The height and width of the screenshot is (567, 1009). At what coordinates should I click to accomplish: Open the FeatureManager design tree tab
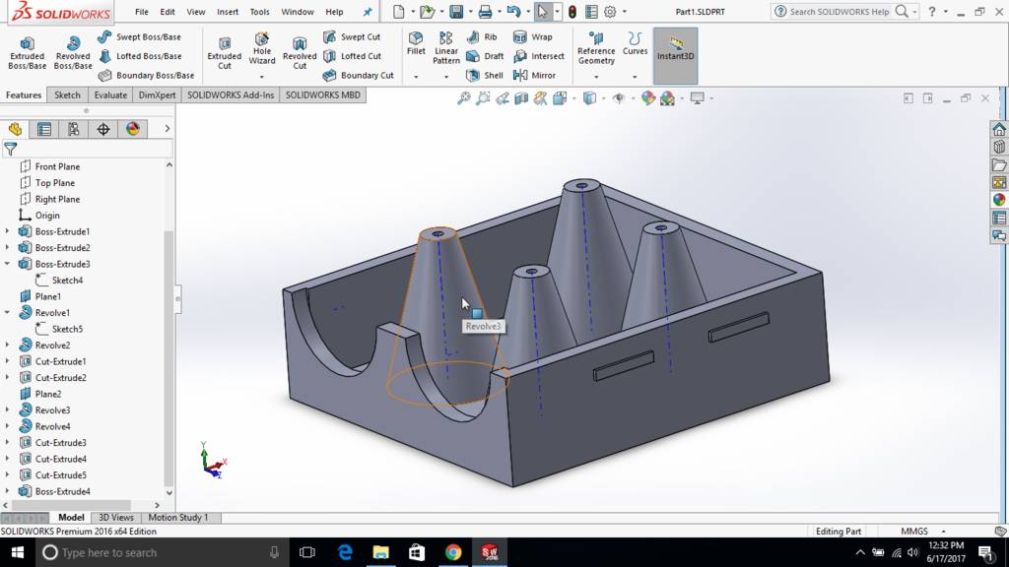point(15,129)
